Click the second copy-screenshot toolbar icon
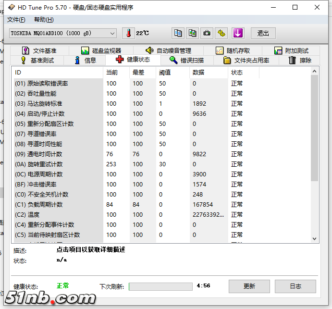Viewport: 332px width, 309px height. (x=192, y=33)
